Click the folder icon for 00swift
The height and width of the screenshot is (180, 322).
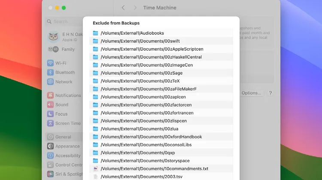pyautogui.click(x=95, y=41)
